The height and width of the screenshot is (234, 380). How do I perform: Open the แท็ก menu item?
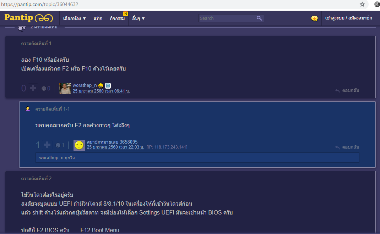[x=98, y=18]
